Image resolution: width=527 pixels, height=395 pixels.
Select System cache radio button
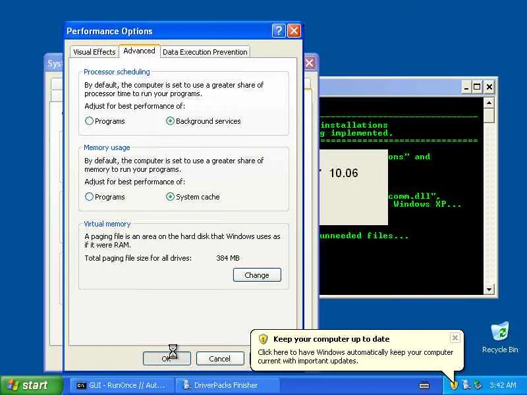[x=193, y=197]
